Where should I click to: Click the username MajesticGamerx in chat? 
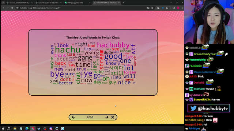coord(205,72)
